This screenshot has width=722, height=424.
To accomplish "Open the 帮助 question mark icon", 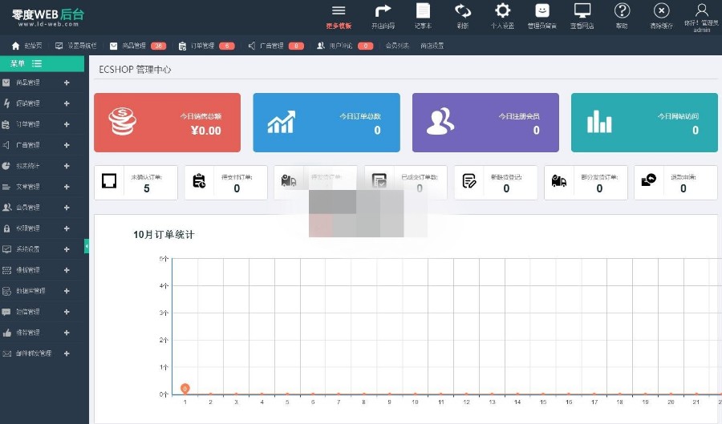I will click(622, 10).
